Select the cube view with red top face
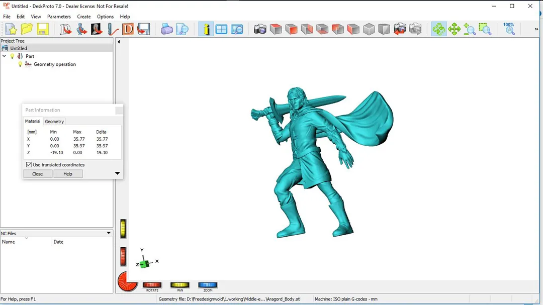This screenshot has width=543, height=305. tap(276, 29)
